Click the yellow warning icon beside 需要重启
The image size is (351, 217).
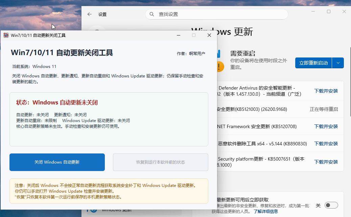click(x=220, y=67)
